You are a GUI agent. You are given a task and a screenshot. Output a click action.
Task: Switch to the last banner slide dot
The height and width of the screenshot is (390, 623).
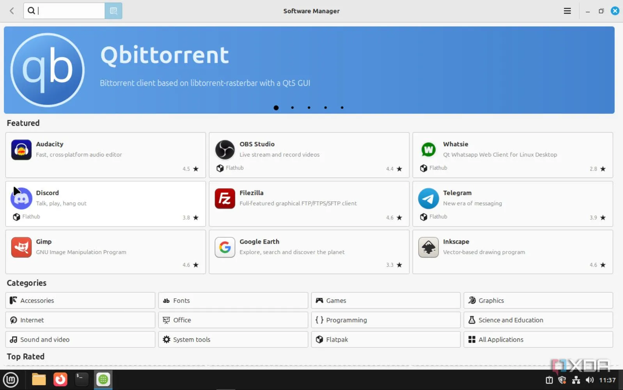342,108
